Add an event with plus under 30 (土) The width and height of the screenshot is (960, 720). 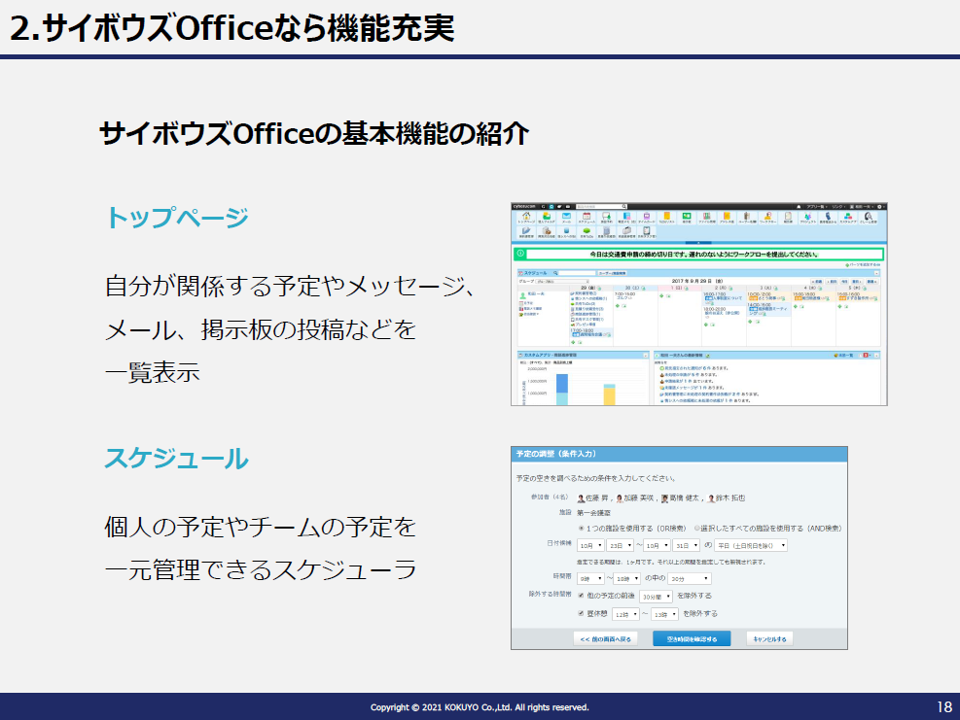[617, 305]
